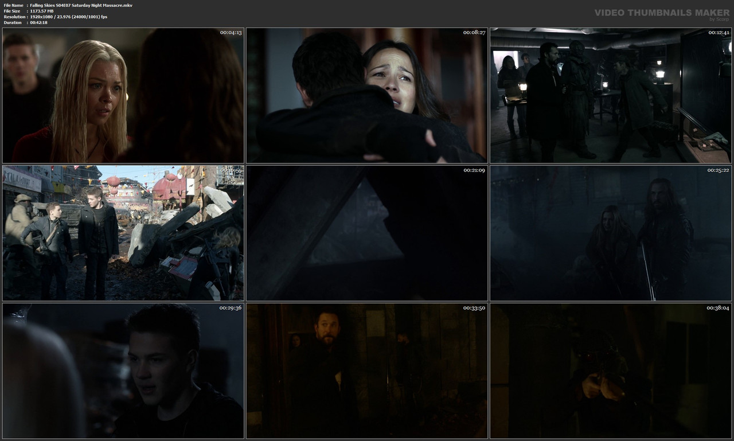Click the timestamp label 00:33:50
The image size is (734, 441).
click(475, 308)
